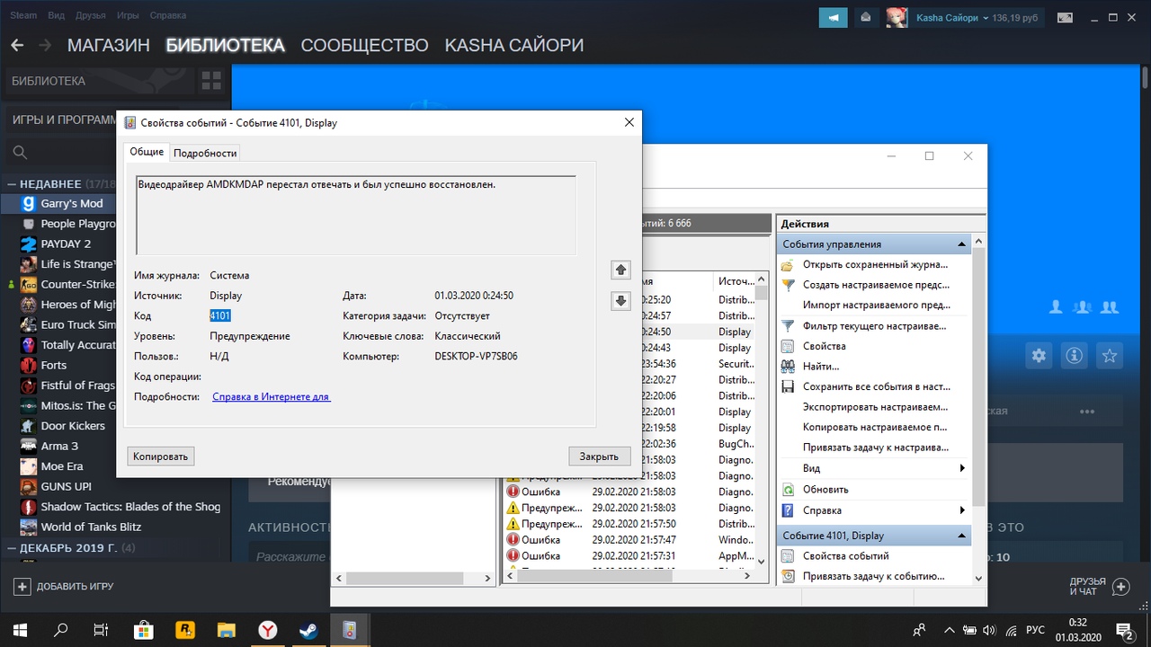The image size is (1151, 647).
Task: Open Windows Start menu
Action: tap(20, 630)
